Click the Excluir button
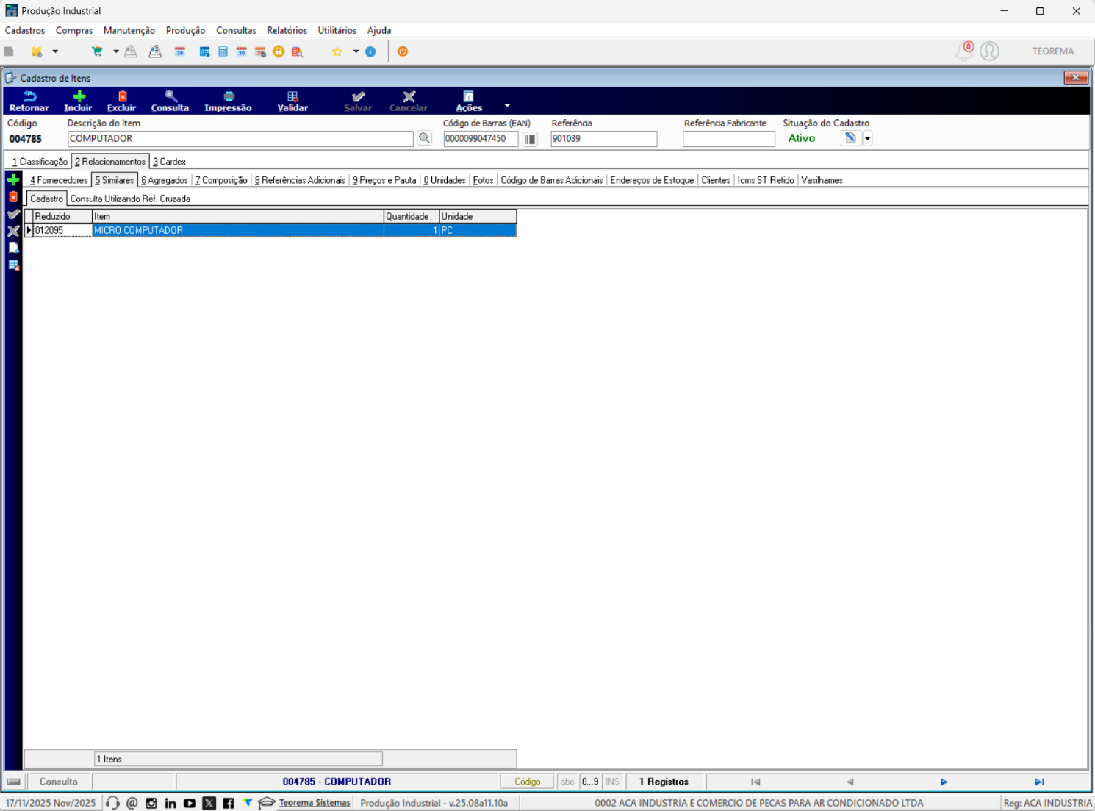Viewport: 1095px width, 811px height. coord(122,101)
